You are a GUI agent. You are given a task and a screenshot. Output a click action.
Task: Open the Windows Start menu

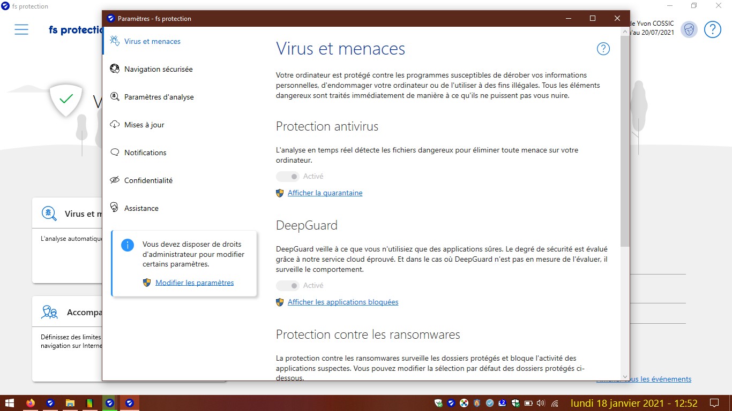tap(10, 403)
